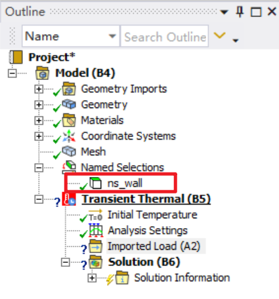Select the Analysis Settings icon
Viewport: 279px width, 299px height.
point(96,230)
